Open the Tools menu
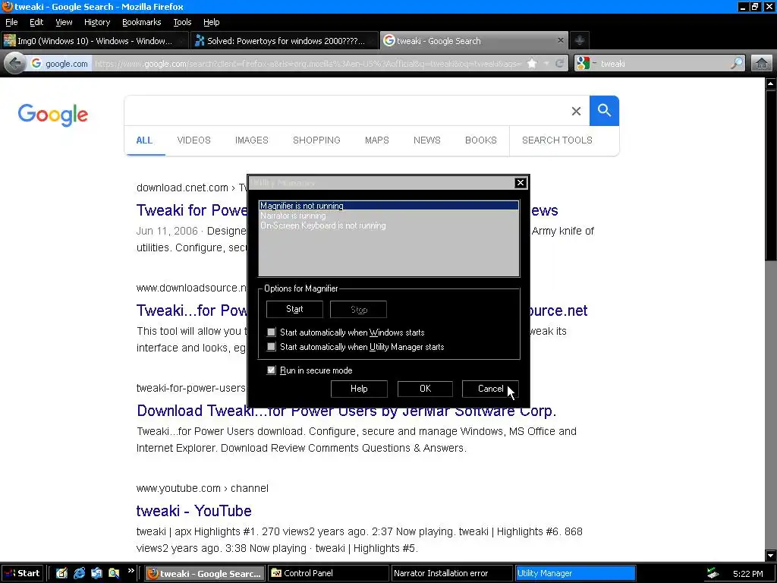This screenshot has height=583, width=777. tap(182, 22)
